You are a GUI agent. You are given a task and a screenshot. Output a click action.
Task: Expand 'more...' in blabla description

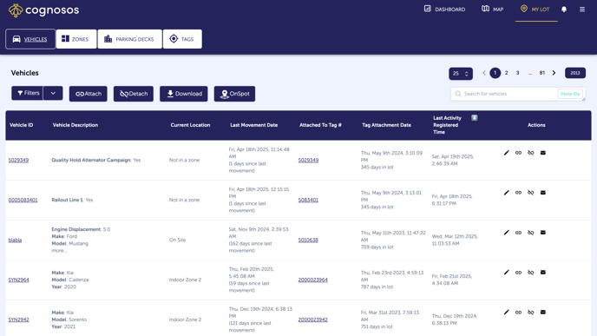click(x=59, y=251)
